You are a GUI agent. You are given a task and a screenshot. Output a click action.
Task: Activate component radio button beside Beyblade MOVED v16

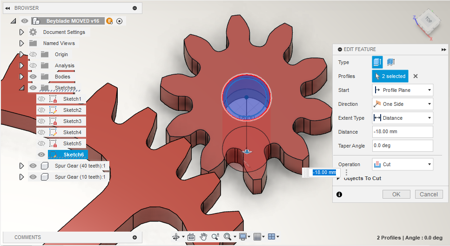coord(120,21)
